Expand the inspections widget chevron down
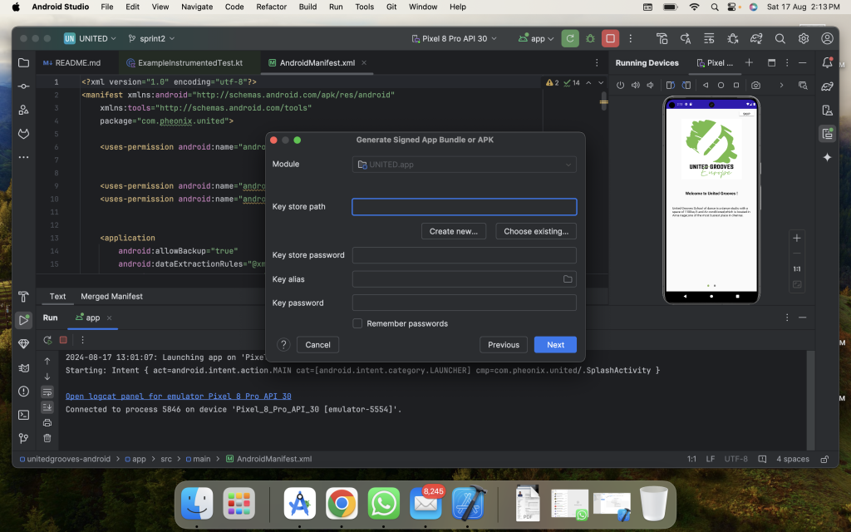851x532 pixels. [x=601, y=82]
